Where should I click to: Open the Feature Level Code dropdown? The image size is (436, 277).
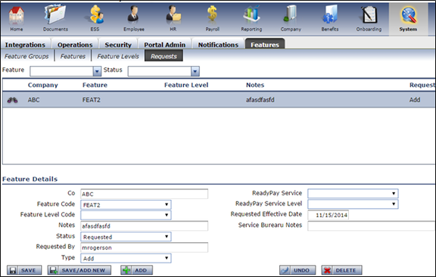coord(126,215)
